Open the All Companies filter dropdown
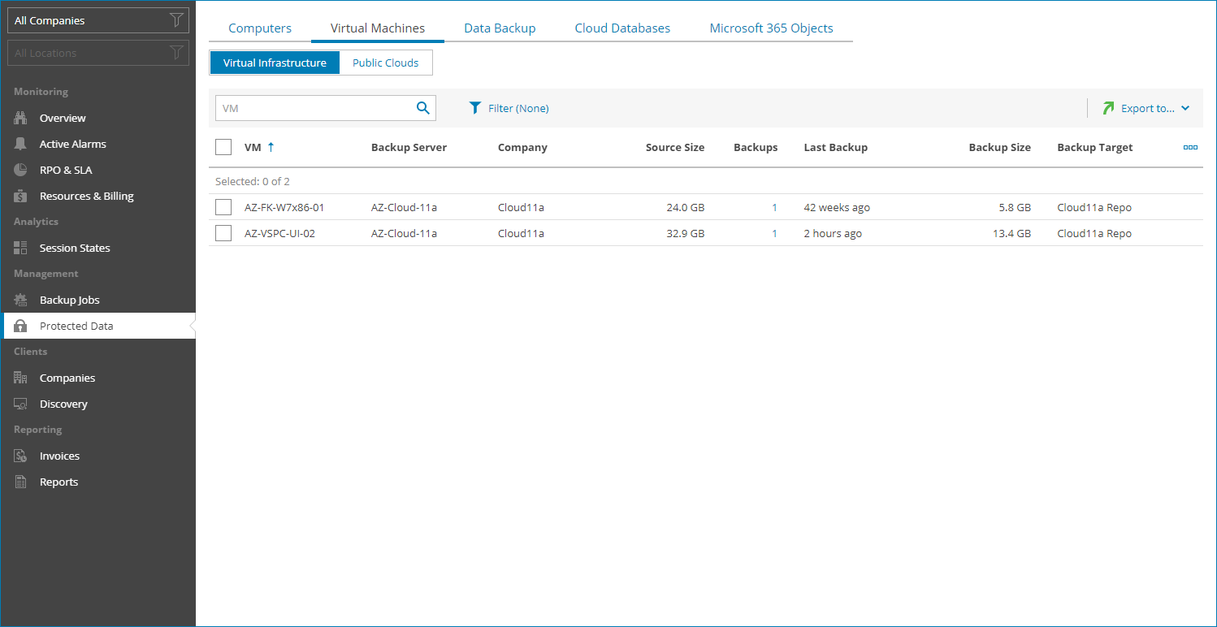 pos(97,20)
